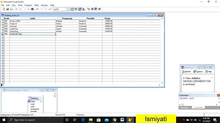
Task: Click the Kode column header
Action: click(7, 18)
